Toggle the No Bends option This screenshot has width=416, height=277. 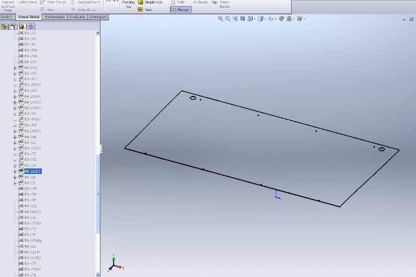(200, 2)
